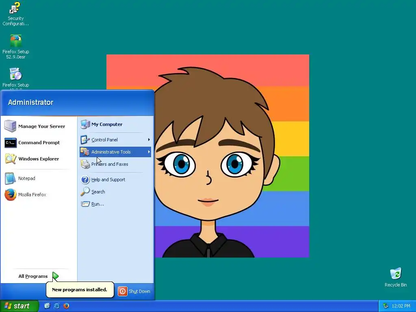Launch Mozilla Firefox from the Start menu icon
This screenshot has height=312, width=416.
pos(10,195)
